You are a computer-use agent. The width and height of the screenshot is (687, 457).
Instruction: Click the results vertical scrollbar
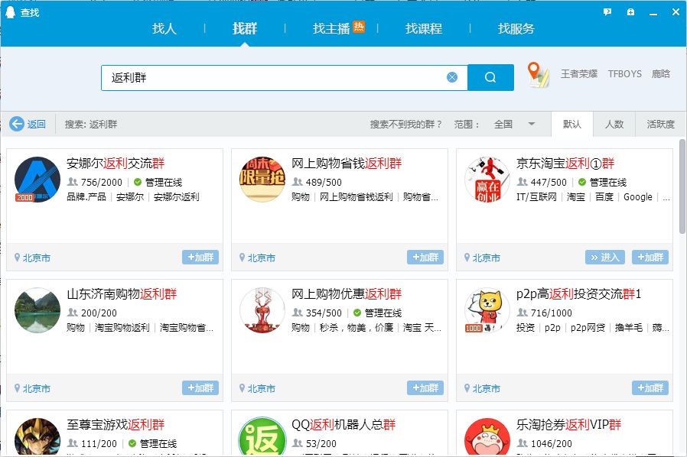point(682,187)
